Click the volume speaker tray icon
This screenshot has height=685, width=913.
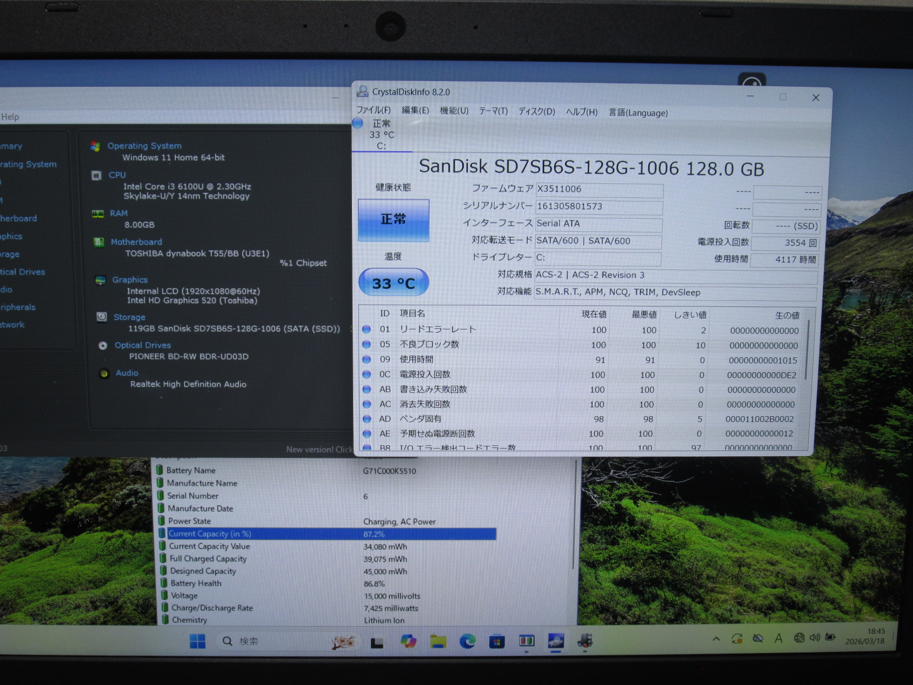pyautogui.click(x=814, y=638)
